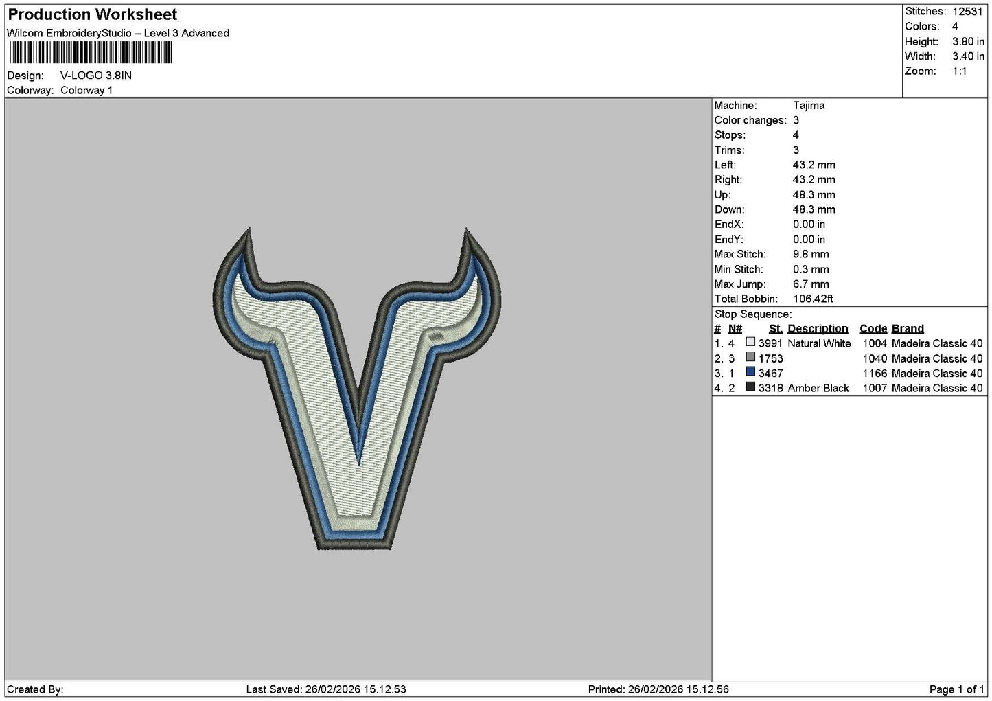Image resolution: width=992 pixels, height=701 pixels.
Task: Click thread number '3991' in stop sequence
Action: tap(770, 344)
